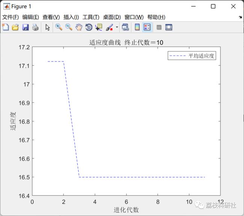
Task: Expand the brush color dropdown arrow
Action: tap(117, 27)
